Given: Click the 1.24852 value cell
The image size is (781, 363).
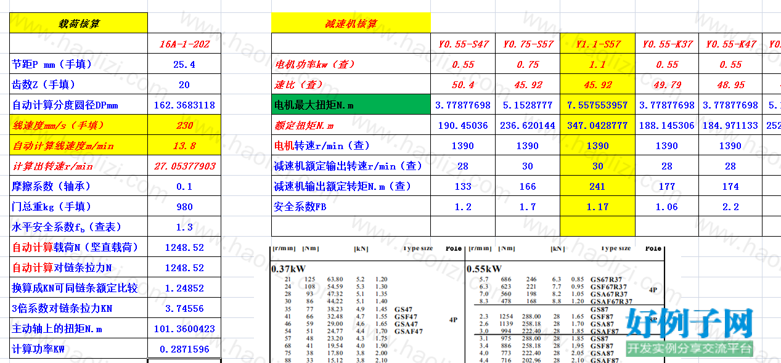Looking at the screenshot, I should coord(184,288).
